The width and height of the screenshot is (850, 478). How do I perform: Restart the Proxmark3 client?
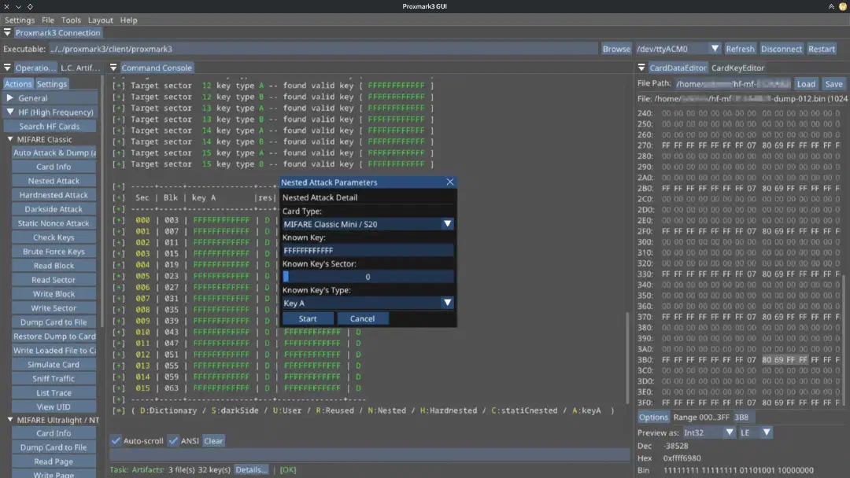pos(821,49)
